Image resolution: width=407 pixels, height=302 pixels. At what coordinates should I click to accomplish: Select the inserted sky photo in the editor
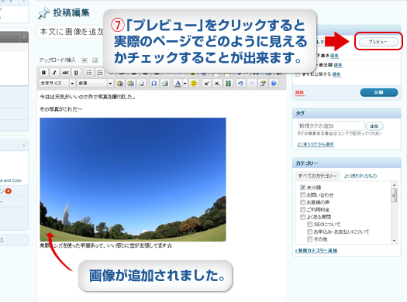[133, 180]
